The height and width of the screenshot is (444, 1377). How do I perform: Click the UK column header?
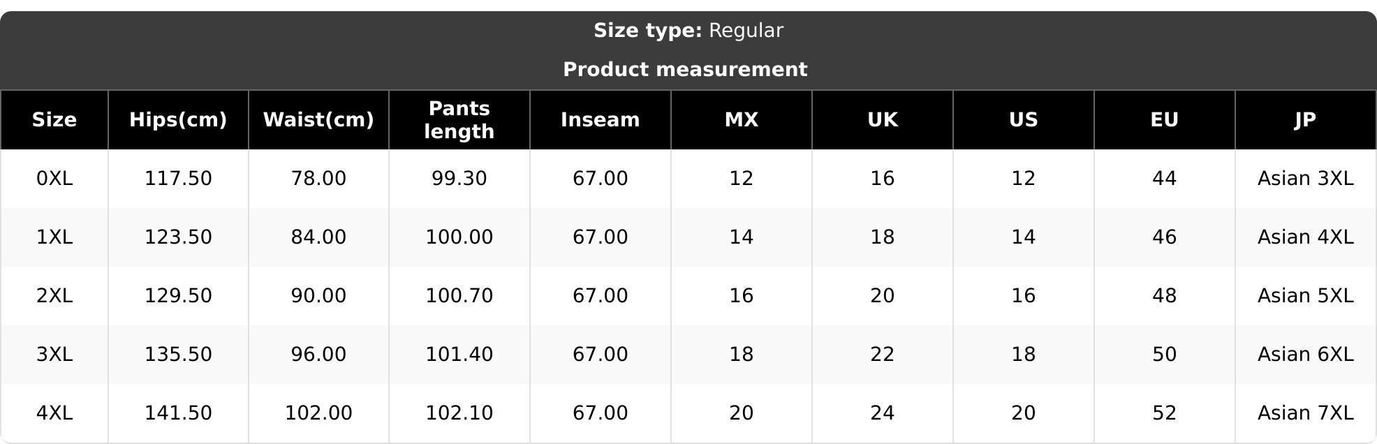883,119
